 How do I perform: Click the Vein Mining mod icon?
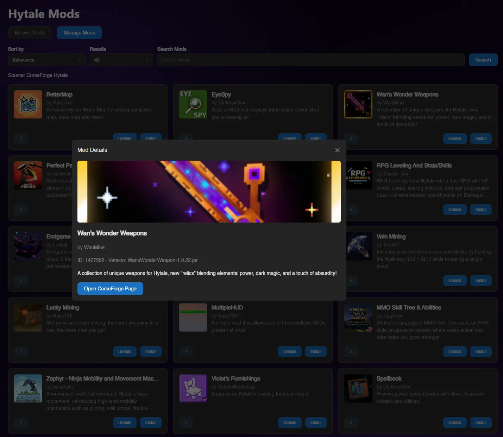pyautogui.click(x=359, y=246)
